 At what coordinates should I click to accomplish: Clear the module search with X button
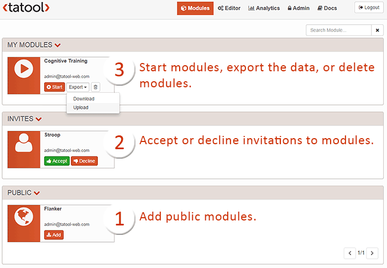[377, 30]
